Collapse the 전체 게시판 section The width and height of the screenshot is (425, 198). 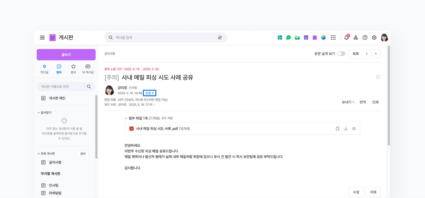pyautogui.click(x=38, y=153)
